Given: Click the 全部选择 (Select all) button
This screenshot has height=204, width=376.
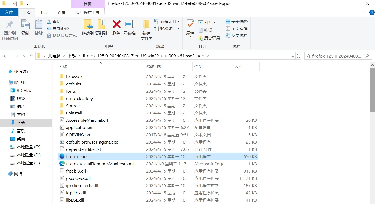Looking at the screenshot, I should [237, 21].
